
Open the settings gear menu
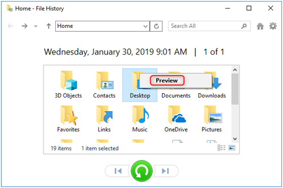(x=273, y=26)
